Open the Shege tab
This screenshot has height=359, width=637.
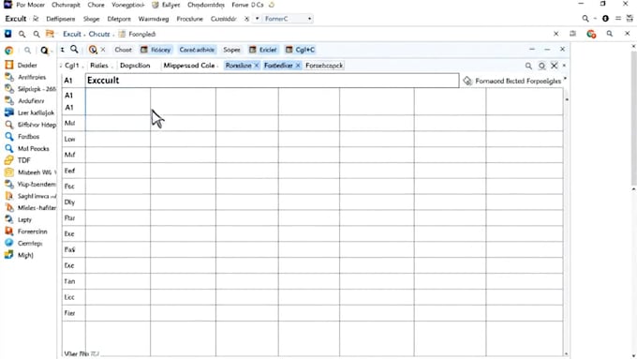pos(91,19)
